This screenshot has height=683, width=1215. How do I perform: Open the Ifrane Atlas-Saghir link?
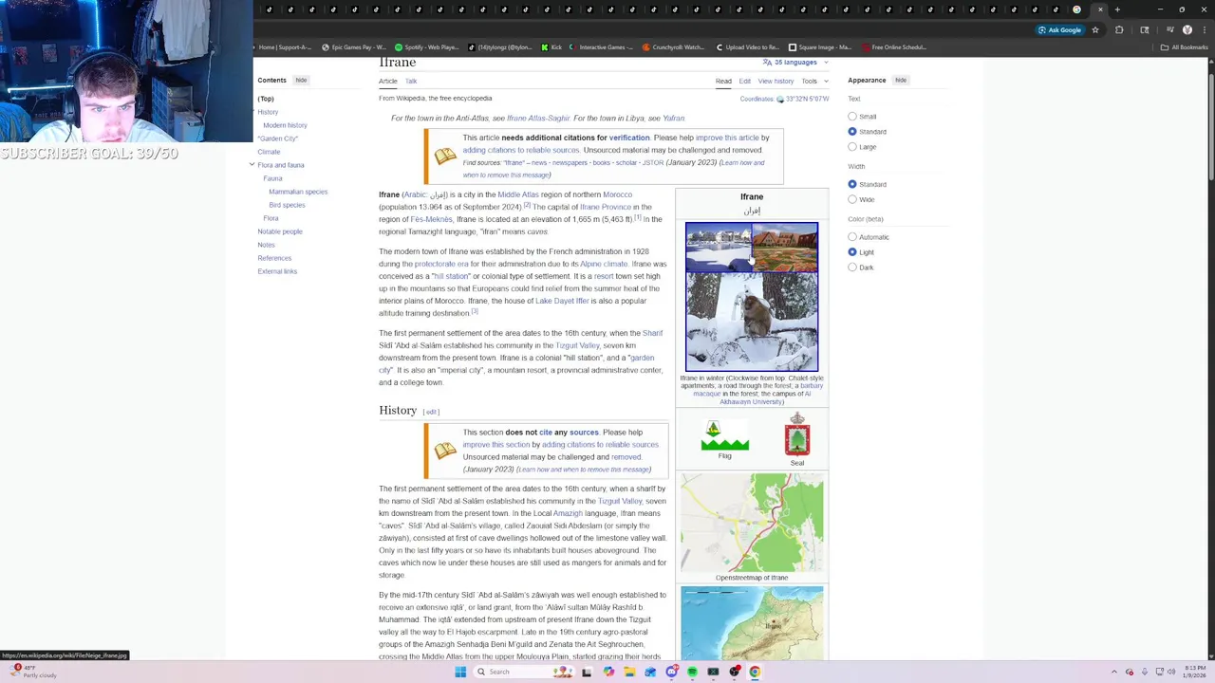click(538, 119)
